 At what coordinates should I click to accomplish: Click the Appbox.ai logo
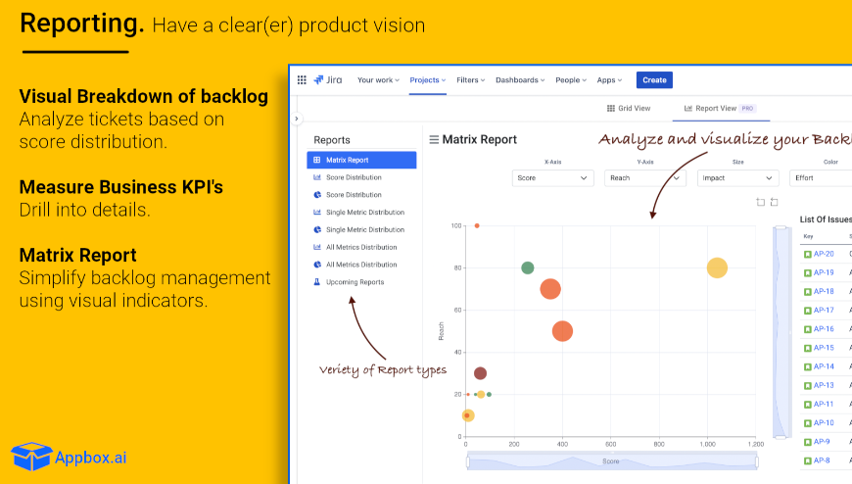69,457
